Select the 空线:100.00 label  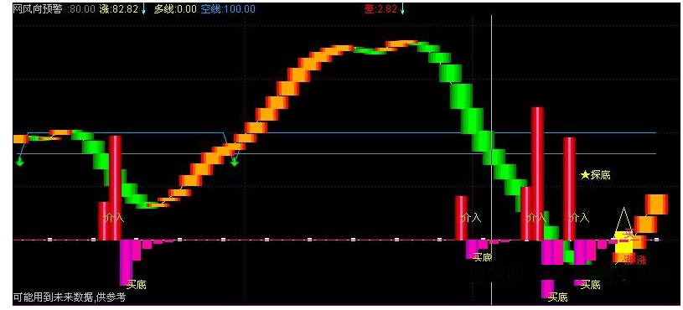pyautogui.click(x=228, y=9)
